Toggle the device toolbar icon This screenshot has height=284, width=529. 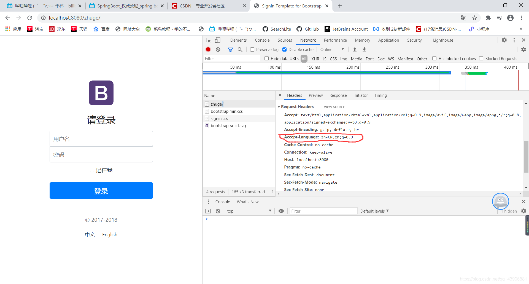point(217,40)
